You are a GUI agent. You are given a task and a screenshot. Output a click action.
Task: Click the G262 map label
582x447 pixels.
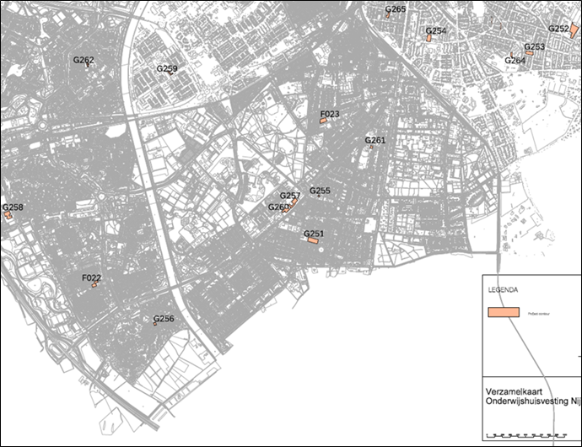(x=84, y=61)
